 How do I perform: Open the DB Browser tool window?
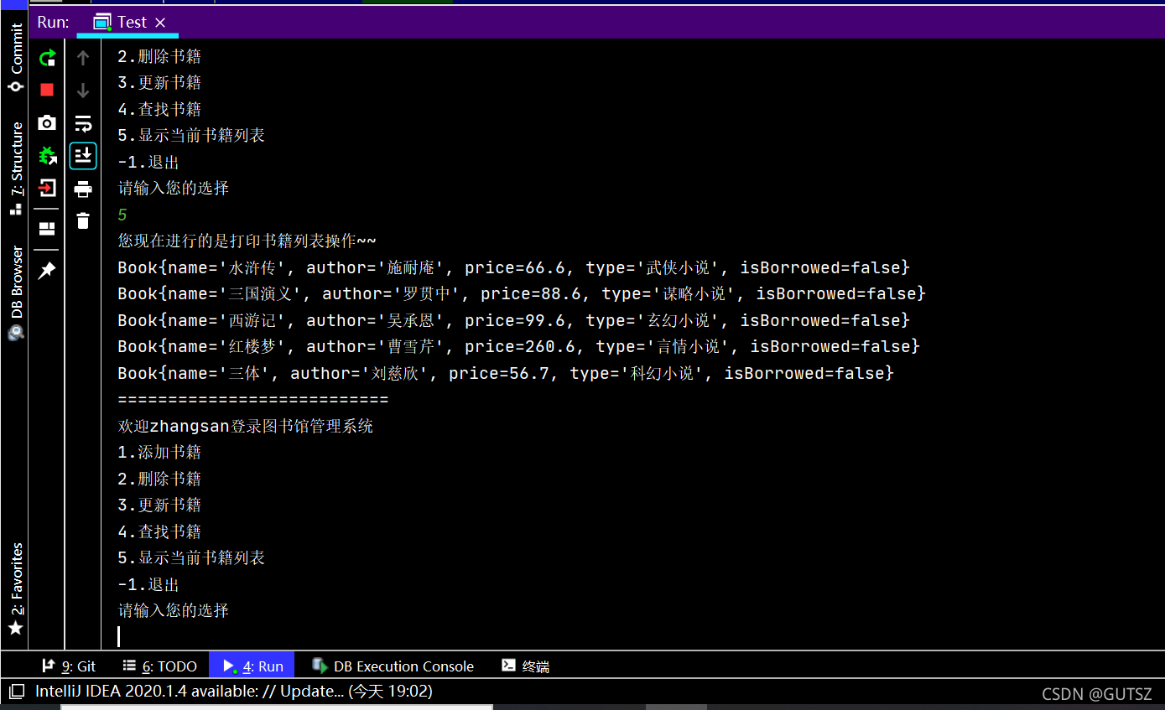point(16,293)
